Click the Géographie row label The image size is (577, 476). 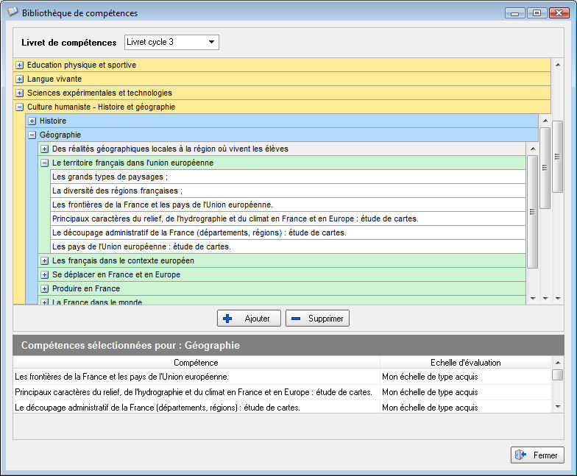pyautogui.click(x=60, y=135)
